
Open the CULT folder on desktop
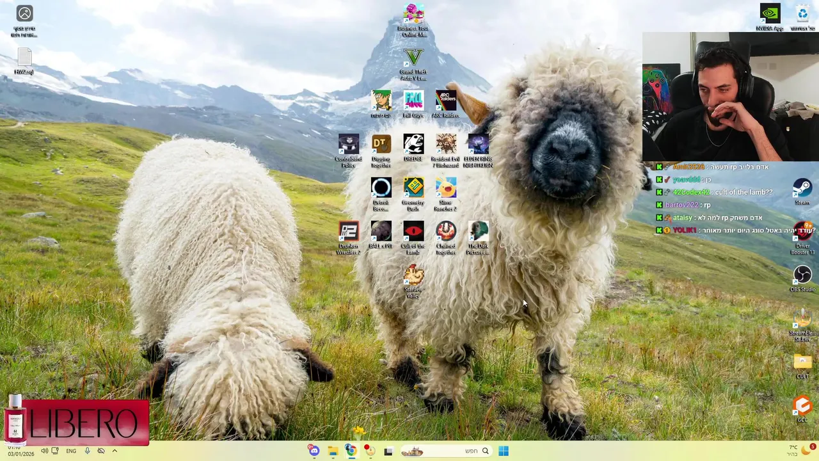click(802, 366)
